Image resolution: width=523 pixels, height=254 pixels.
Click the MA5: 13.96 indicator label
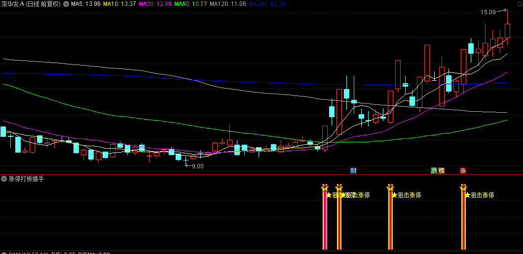pos(85,4)
